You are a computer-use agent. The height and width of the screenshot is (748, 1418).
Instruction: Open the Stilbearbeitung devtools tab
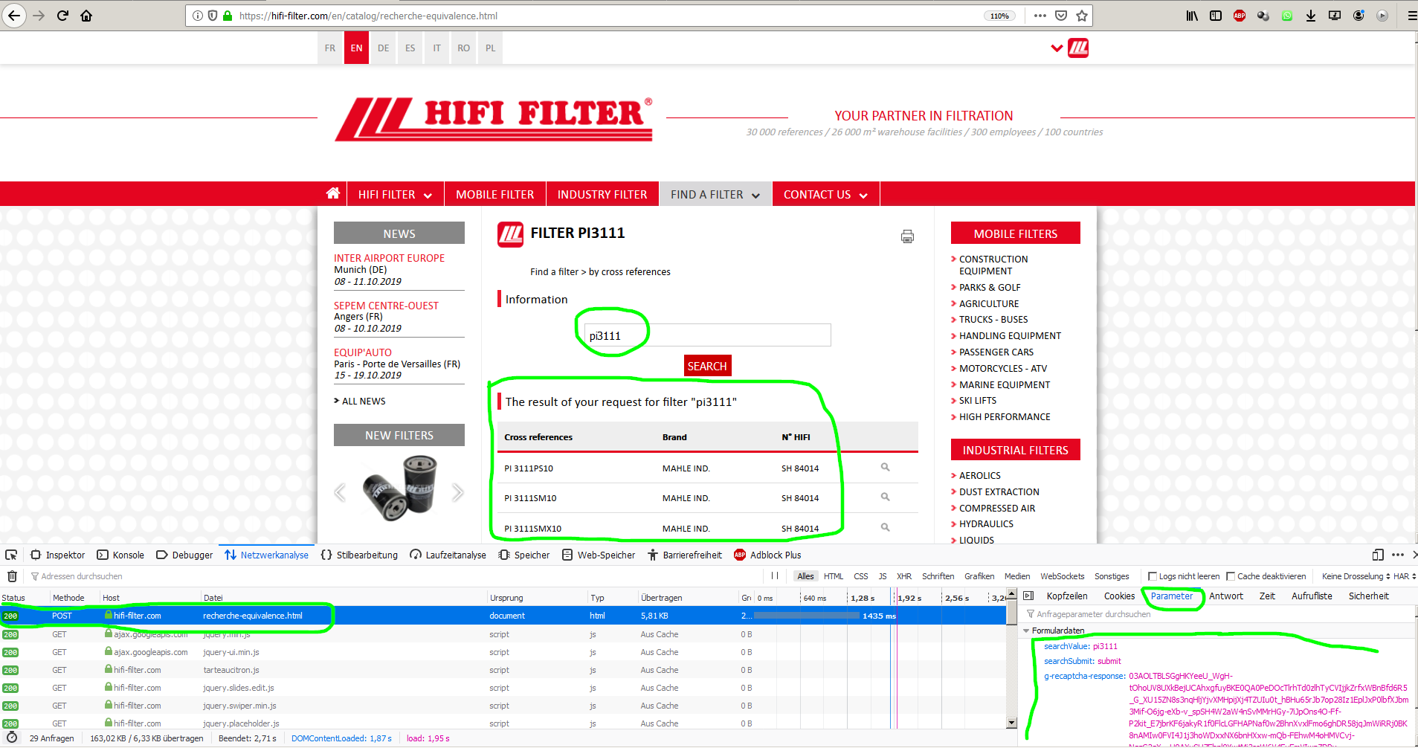359,555
